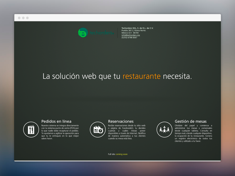Click the company name Techorders SHL text

[137, 28]
